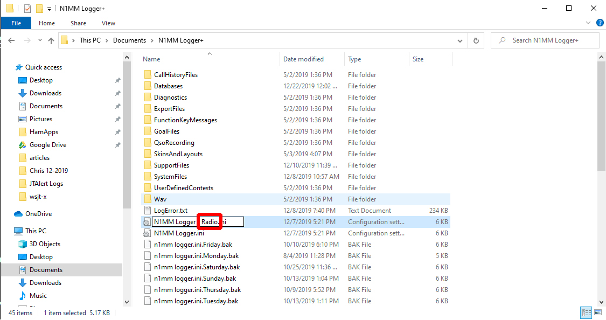Click the Databases folder icon
The width and height of the screenshot is (606, 320).
point(148,86)
